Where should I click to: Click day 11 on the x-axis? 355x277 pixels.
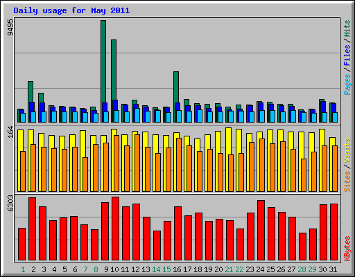pos(125,269)
